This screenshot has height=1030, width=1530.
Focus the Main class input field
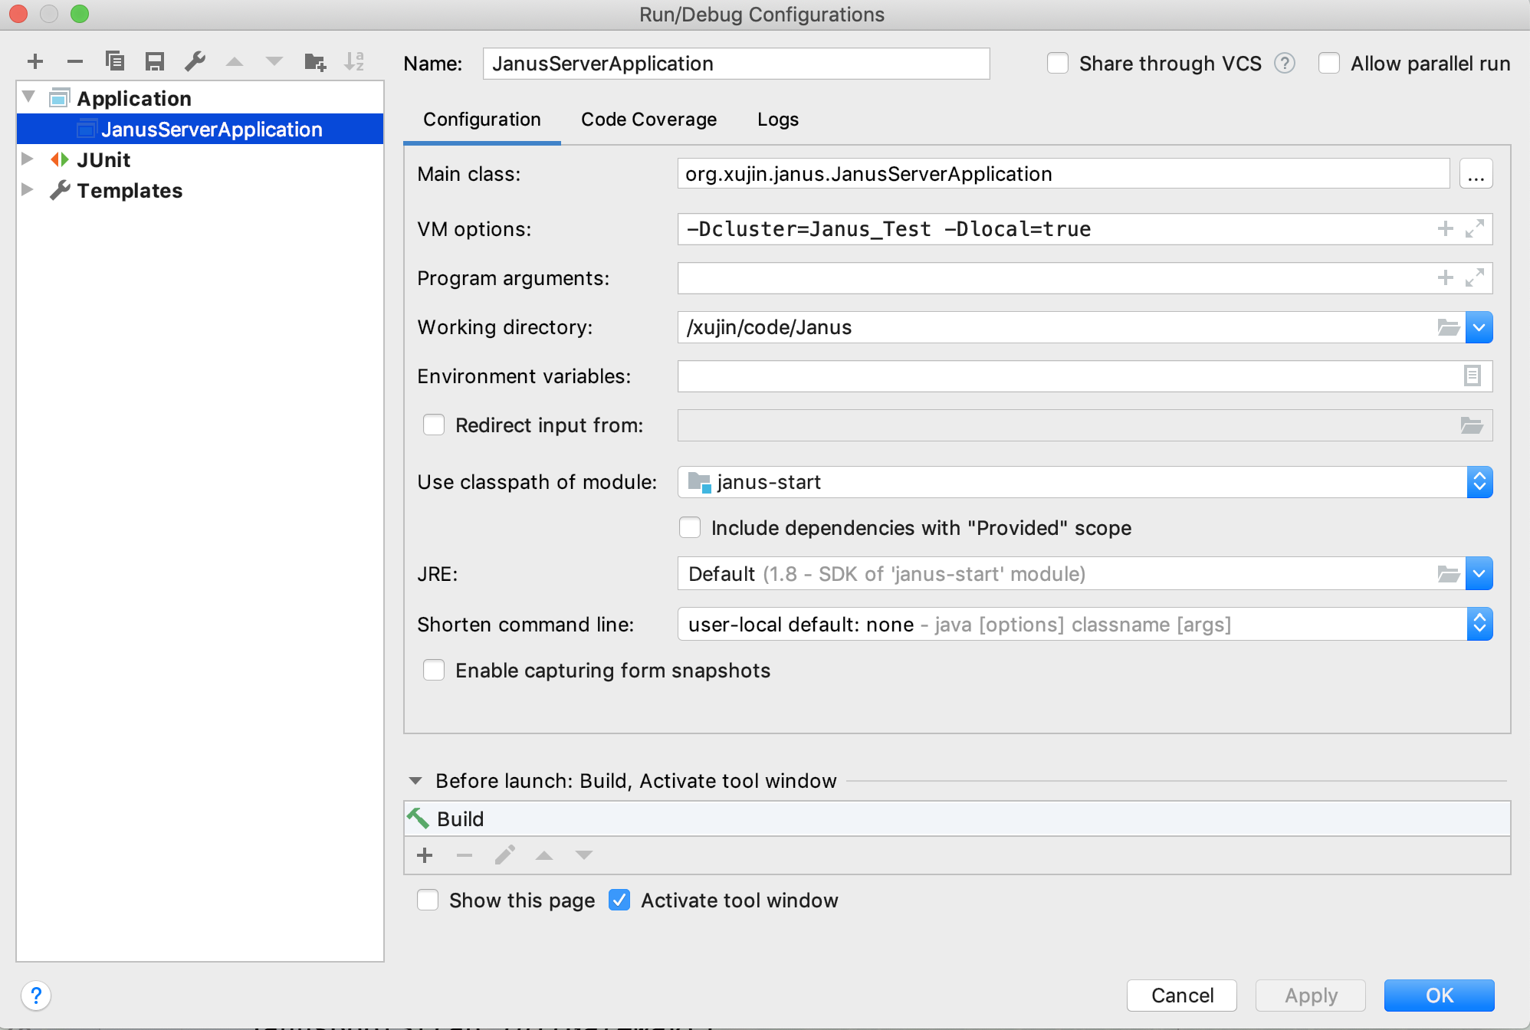pos(1064,174)
